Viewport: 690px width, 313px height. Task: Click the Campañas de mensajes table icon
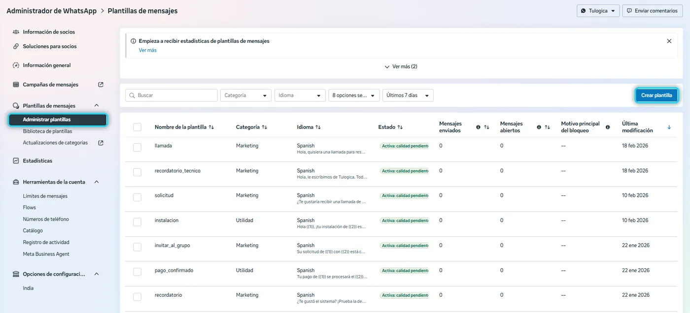point(16,85)
